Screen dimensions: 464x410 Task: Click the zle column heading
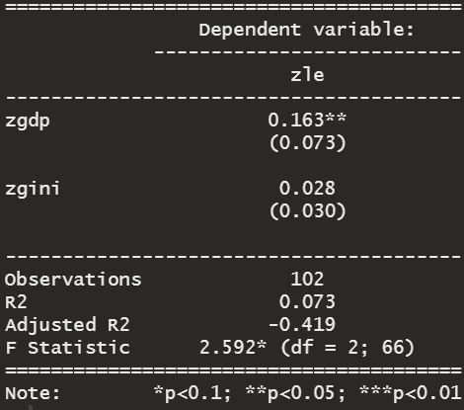(x=307, y=75)
